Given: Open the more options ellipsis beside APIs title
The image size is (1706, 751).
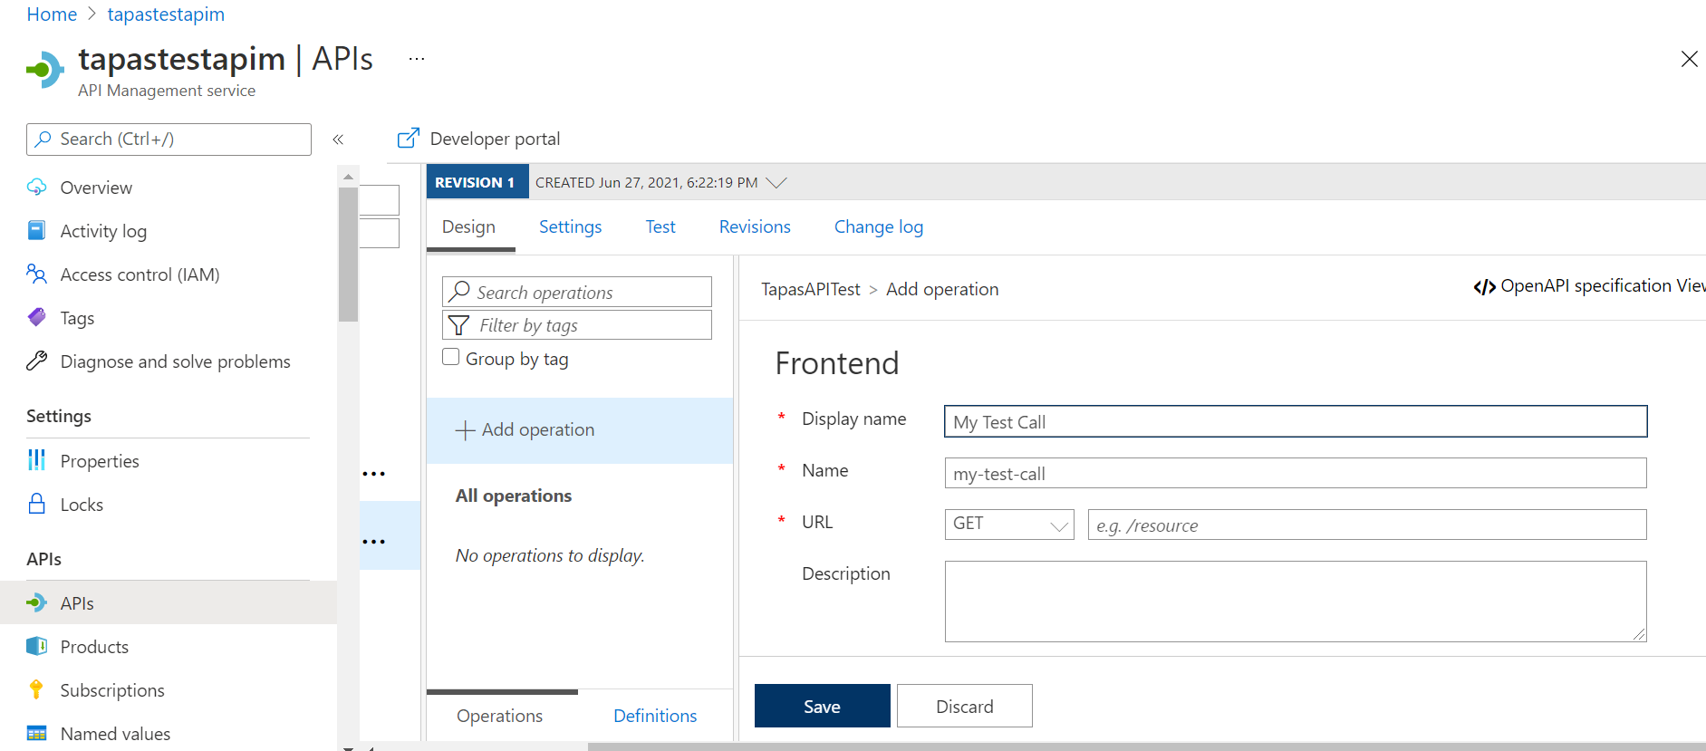Looking at the screenshot, I should [417, 59].
